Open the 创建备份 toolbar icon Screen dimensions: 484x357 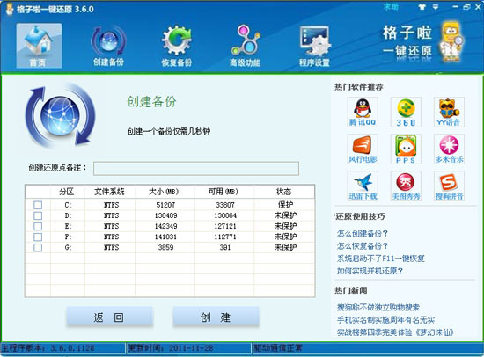click(108, 47)
